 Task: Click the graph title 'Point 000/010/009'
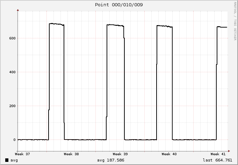pos(119,5)
